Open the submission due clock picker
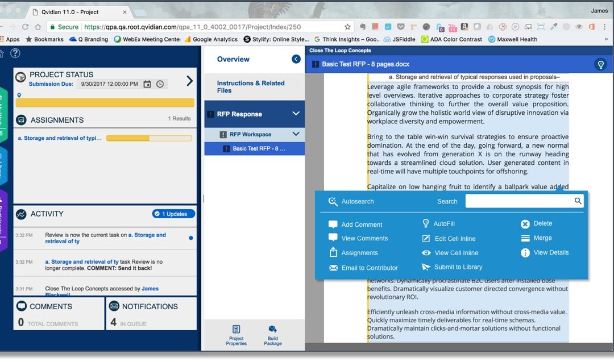Screen dimensions: 614x362 pos(160,84)
